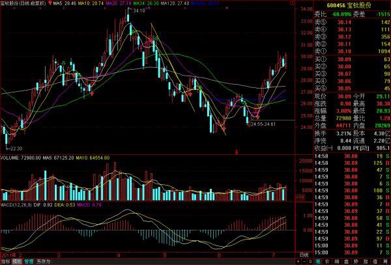Click the red marker icon beside the chart title

[x=49, y=3]
